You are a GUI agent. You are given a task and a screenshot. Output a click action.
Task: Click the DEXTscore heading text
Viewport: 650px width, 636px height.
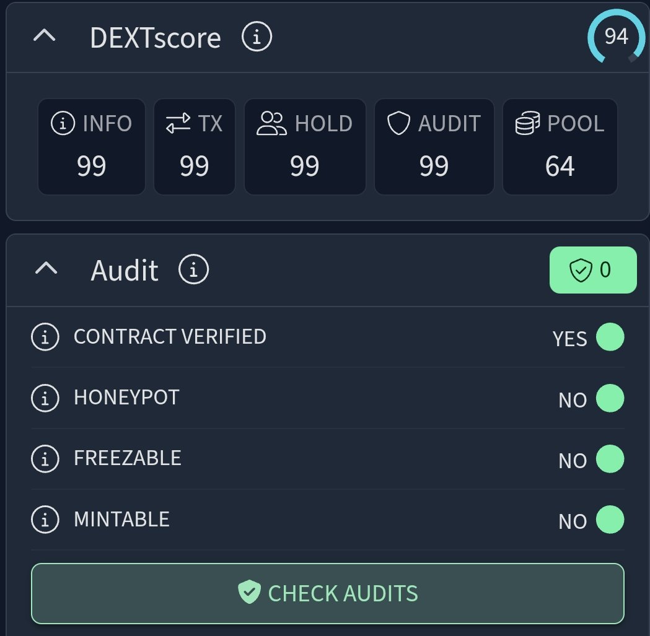(x=156, y=38)
